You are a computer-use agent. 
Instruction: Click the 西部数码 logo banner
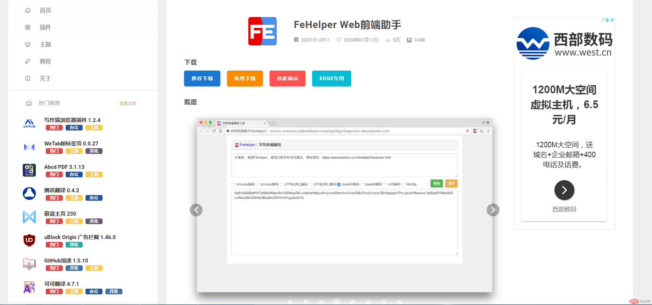pyautogui.click(x=564, y=43)
